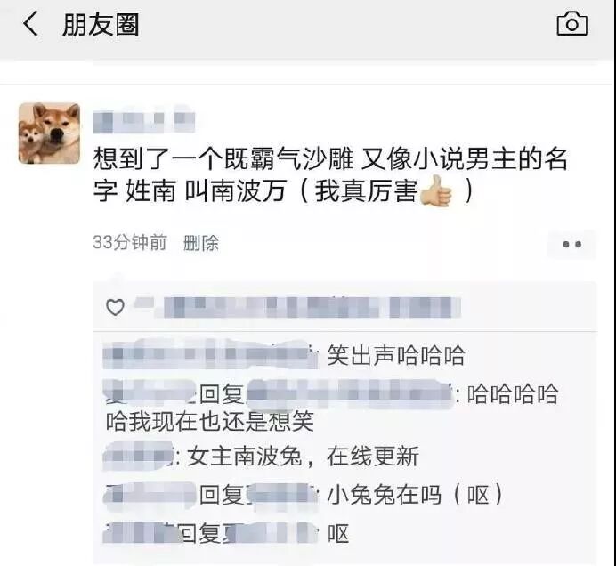Tap the 33分钟前 timestamp
This screenshot has height=566, width=616.
point(130,242)
